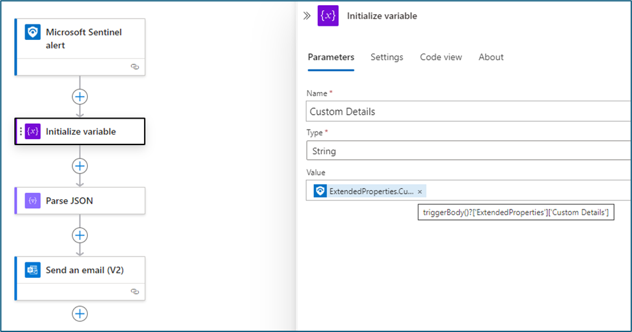Click the connection link icon on Sentinel card
The height and width of the screenshot is (332, 632).
pyautogui.click(x=134, y=66)
